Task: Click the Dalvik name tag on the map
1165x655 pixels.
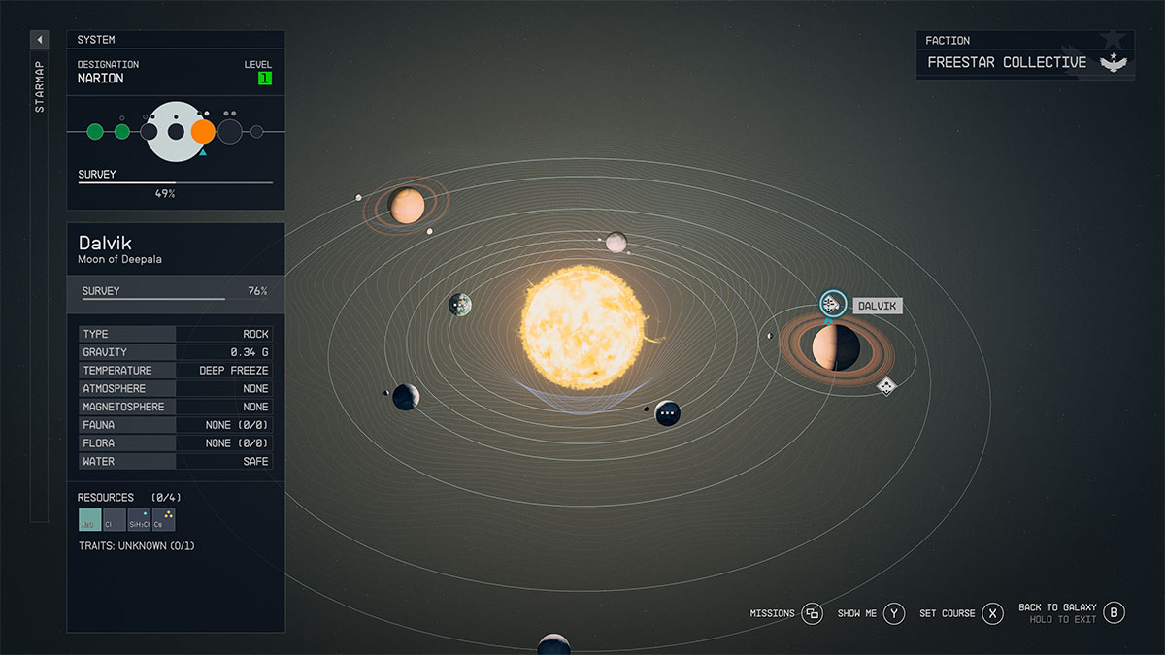Action: 877,305
